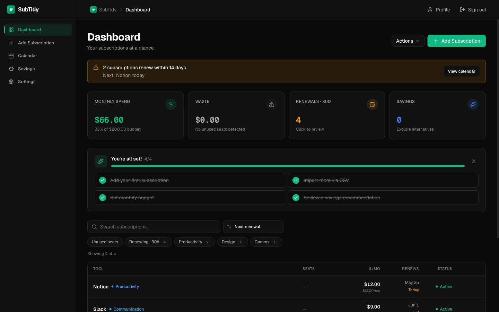Click the renewal warning triangle icon
The width and height of the screenshot is (499, 312).
click(x=96, y=68)
